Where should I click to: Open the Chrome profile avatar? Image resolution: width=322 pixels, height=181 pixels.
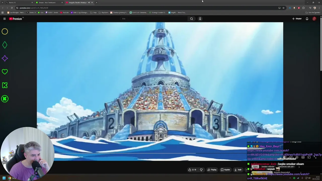[315, 8]
